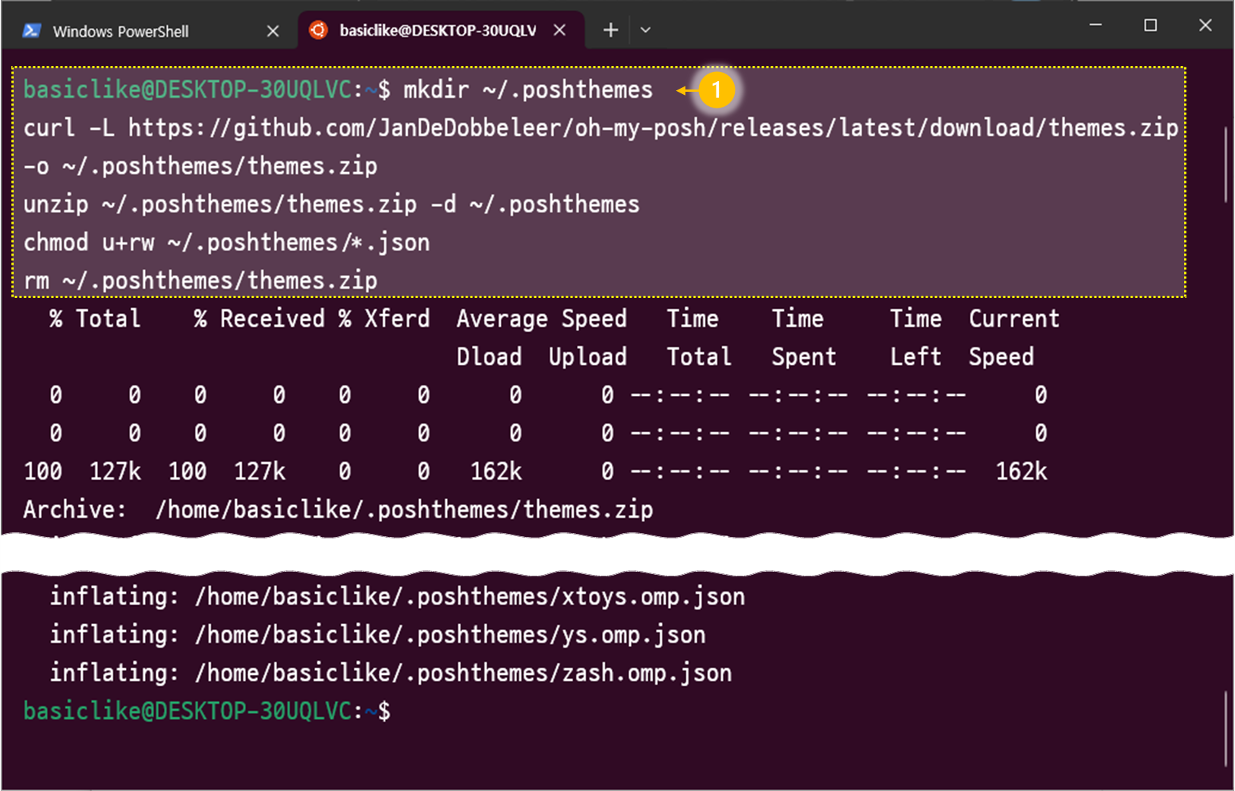1235x791 pixels.
Task: Click the PowerShell icon on first tab
Action: 31,31
